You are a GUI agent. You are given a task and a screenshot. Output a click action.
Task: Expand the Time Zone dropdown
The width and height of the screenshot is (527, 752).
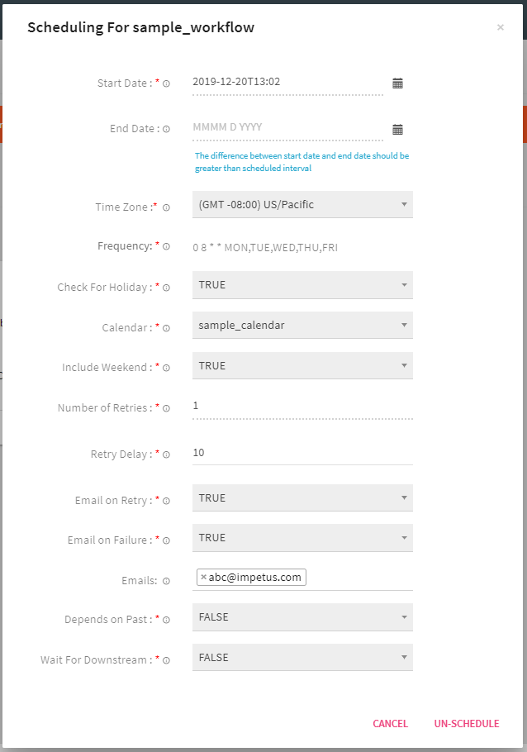(x=302, y=205)
